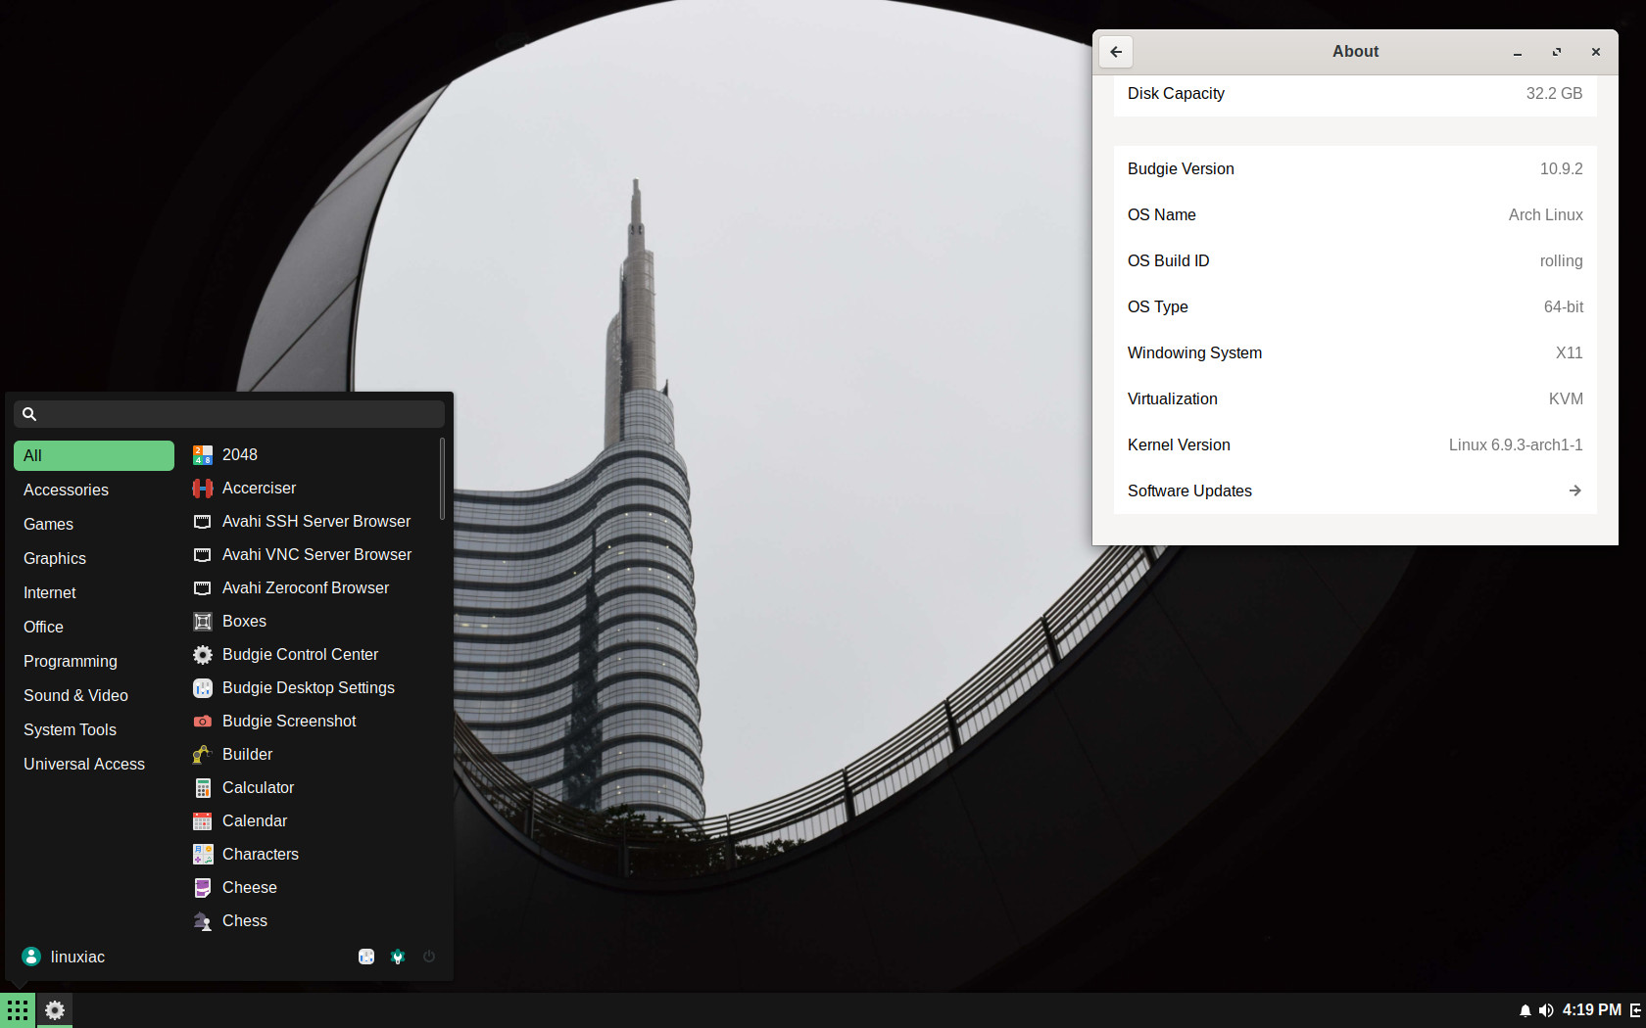This screenshot has width=1646, height=1028.
Task: Click the OS Name Arch Linux row
Action: pyautogui.click(x=1355, y=214)
